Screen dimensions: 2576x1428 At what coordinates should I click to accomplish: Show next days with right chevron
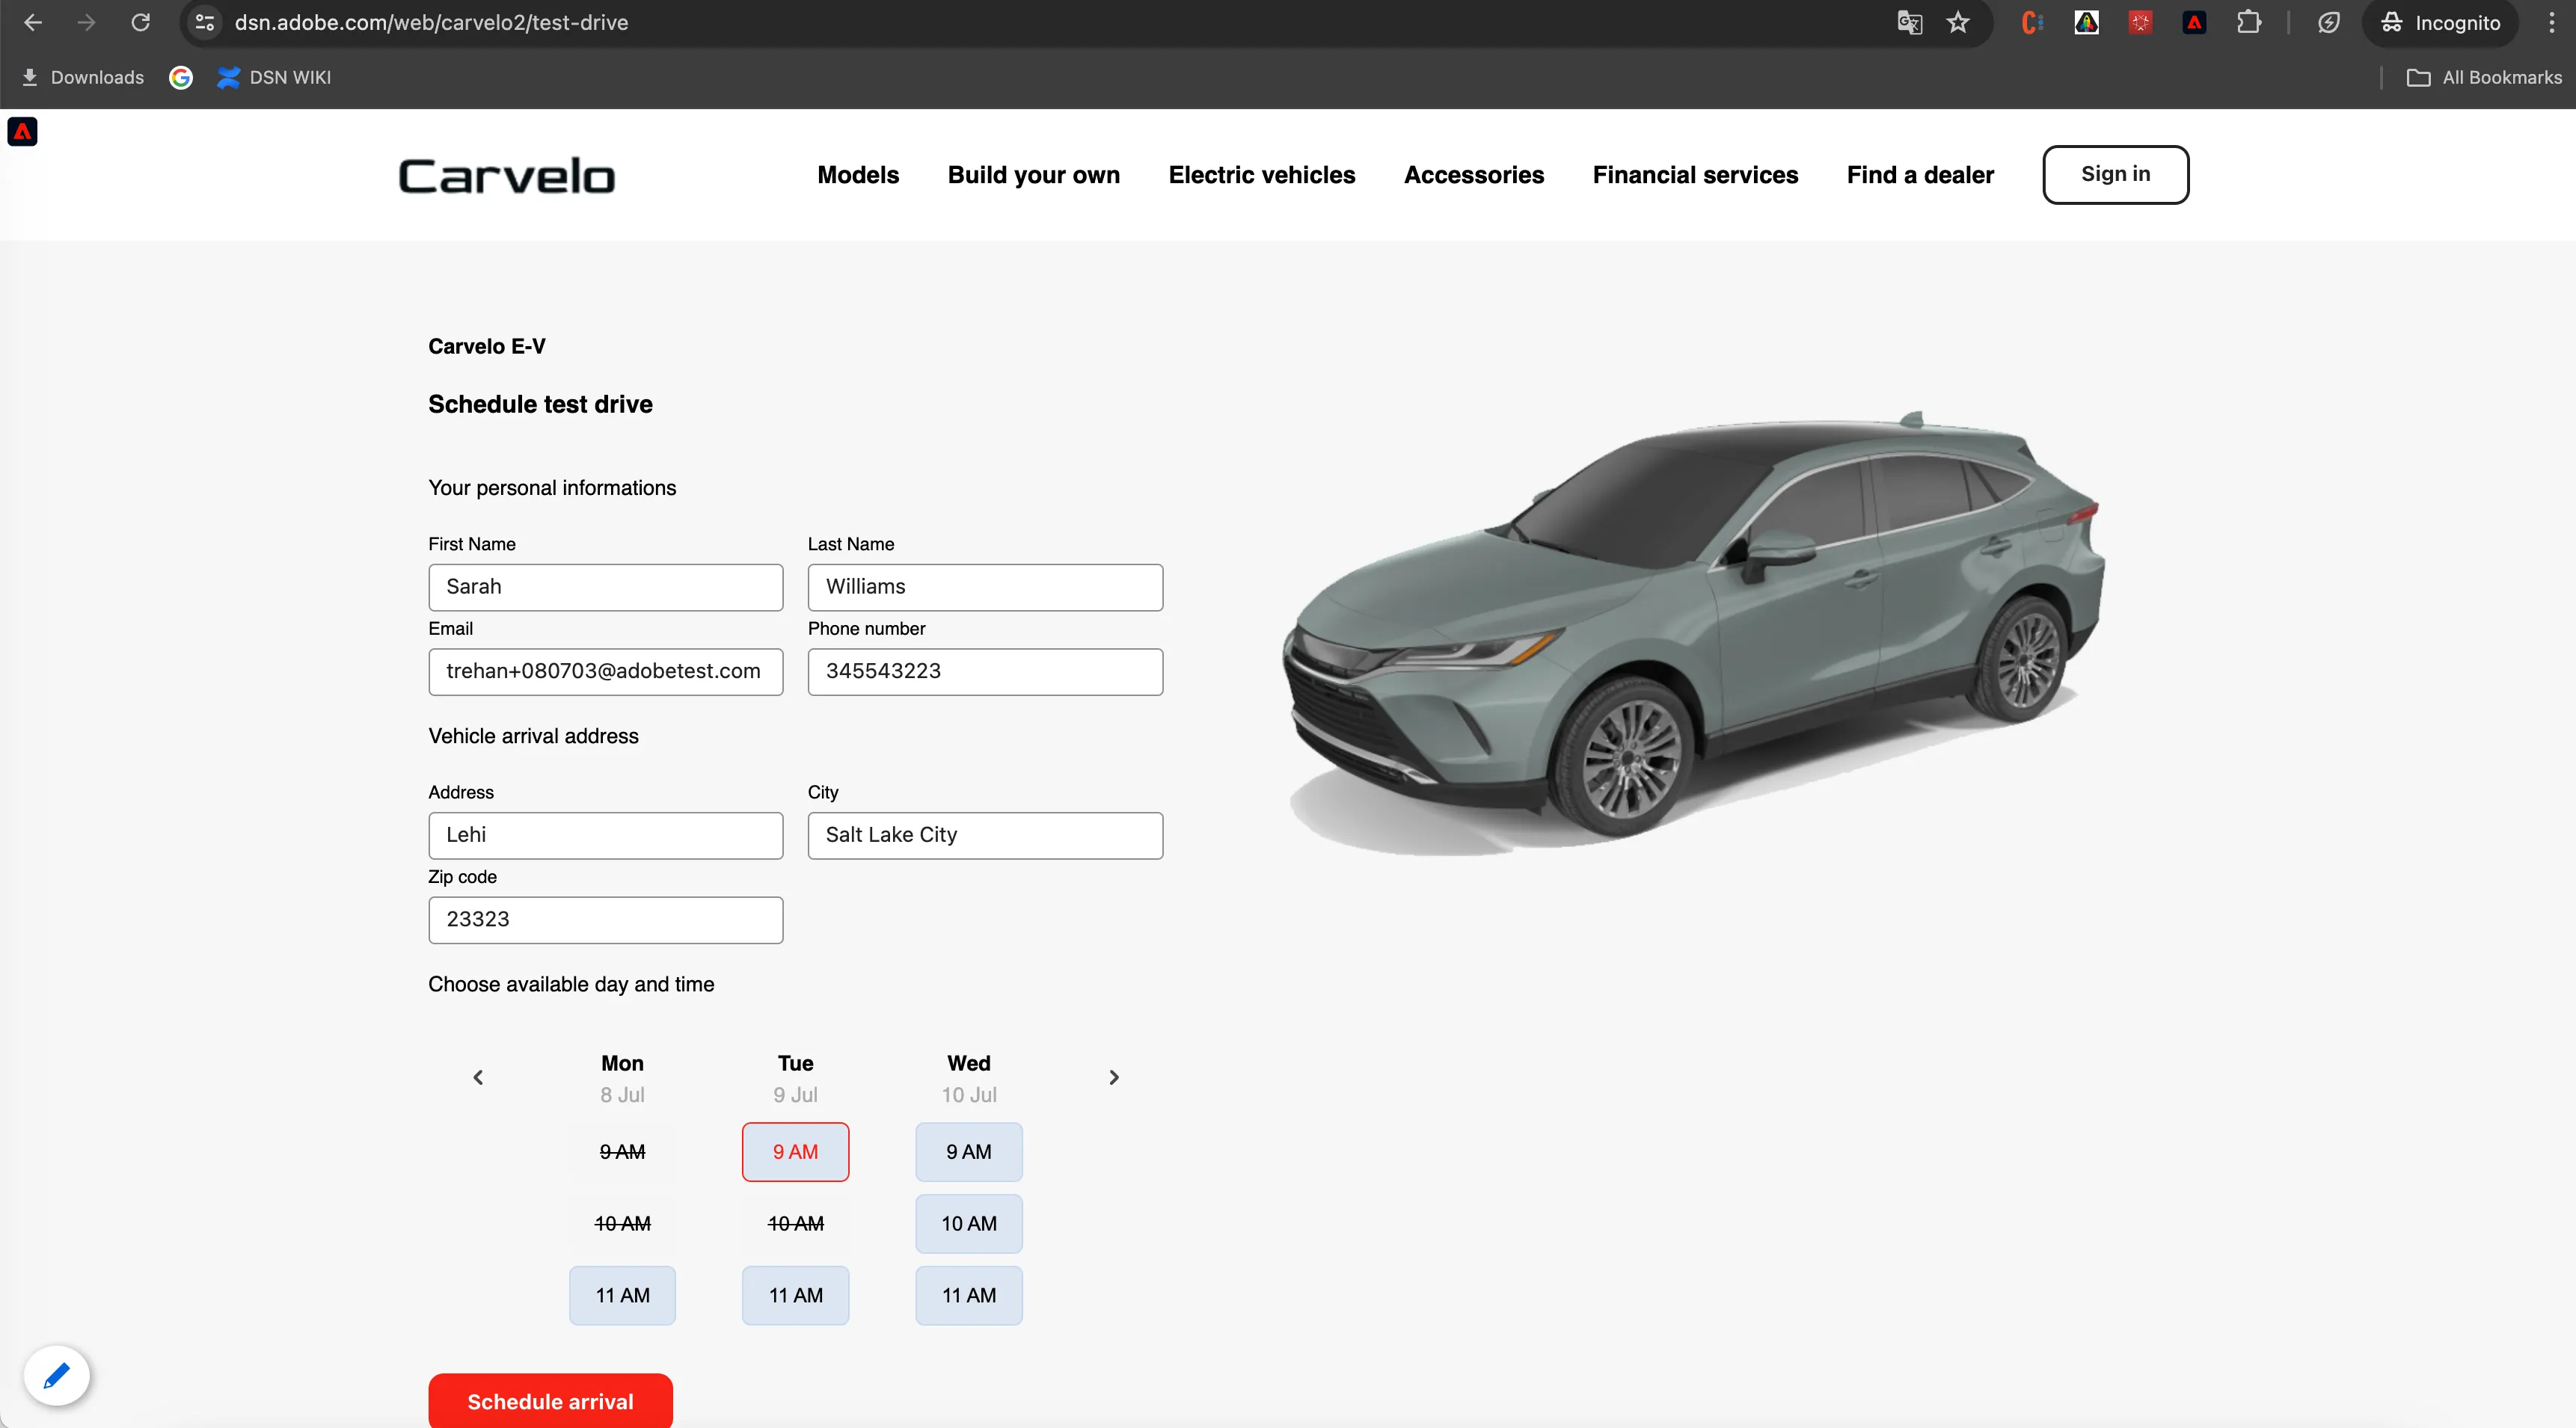pyautogui.click(x=1114, y=1077)
